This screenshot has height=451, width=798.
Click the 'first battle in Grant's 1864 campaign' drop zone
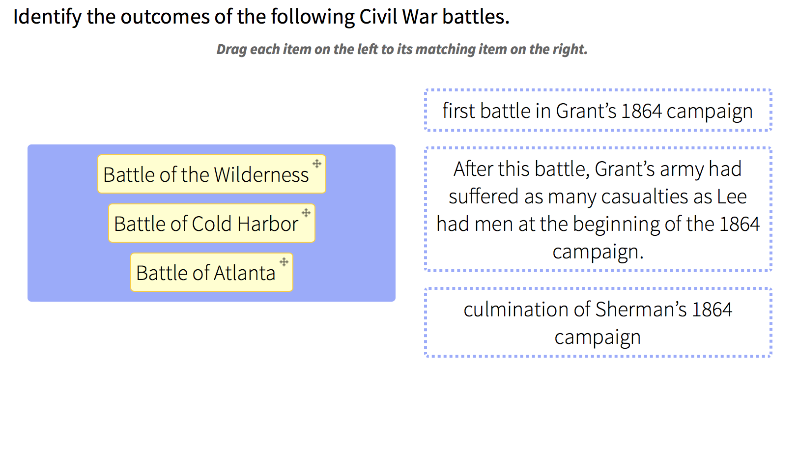coord(598,110)
